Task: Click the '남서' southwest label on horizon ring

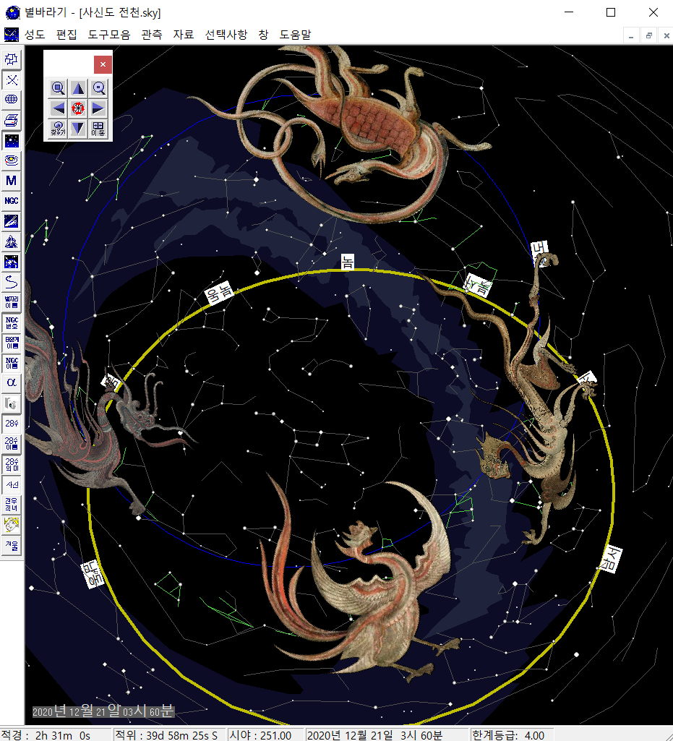Action: (609, 559)
